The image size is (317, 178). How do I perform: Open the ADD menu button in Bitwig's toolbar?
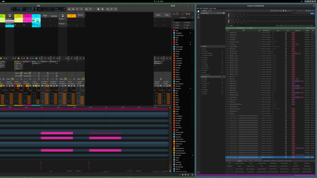(x=69, y=9)
